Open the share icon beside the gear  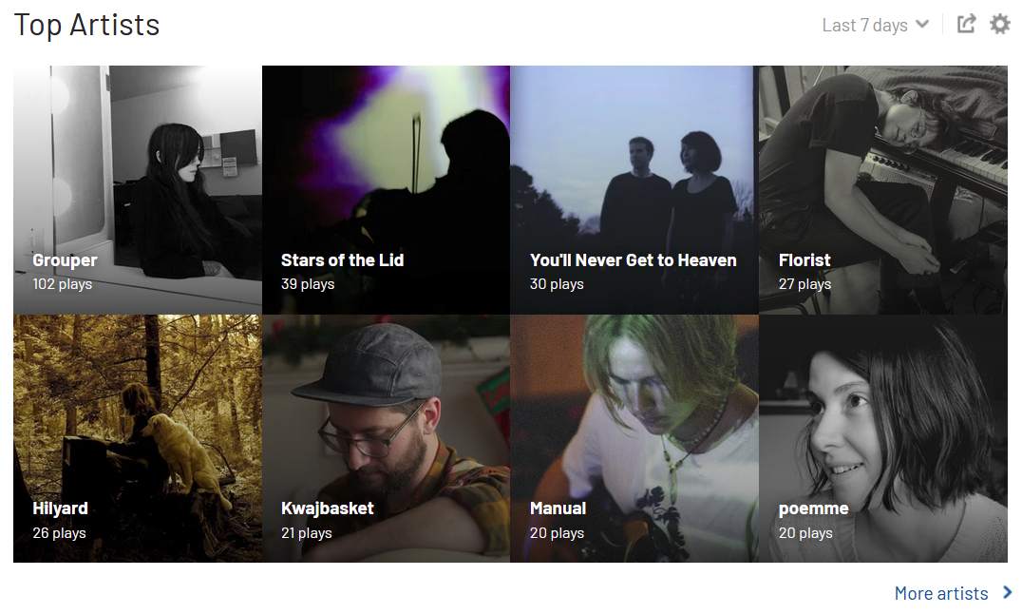point(966,24)
